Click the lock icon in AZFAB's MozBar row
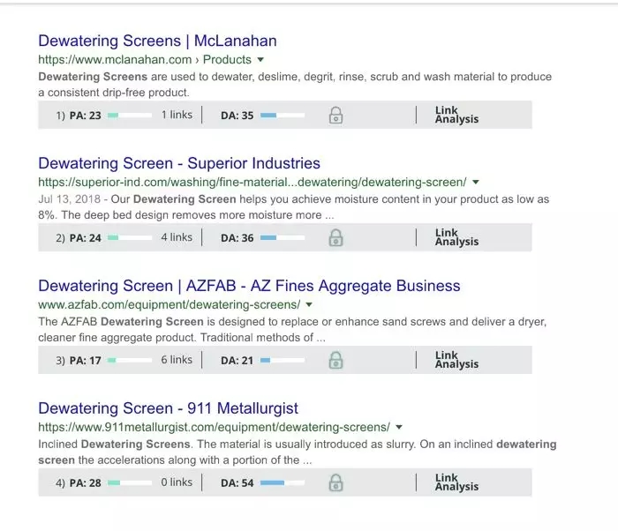The image size is (618, 531). pyautogui.click(x=335, y=361)
